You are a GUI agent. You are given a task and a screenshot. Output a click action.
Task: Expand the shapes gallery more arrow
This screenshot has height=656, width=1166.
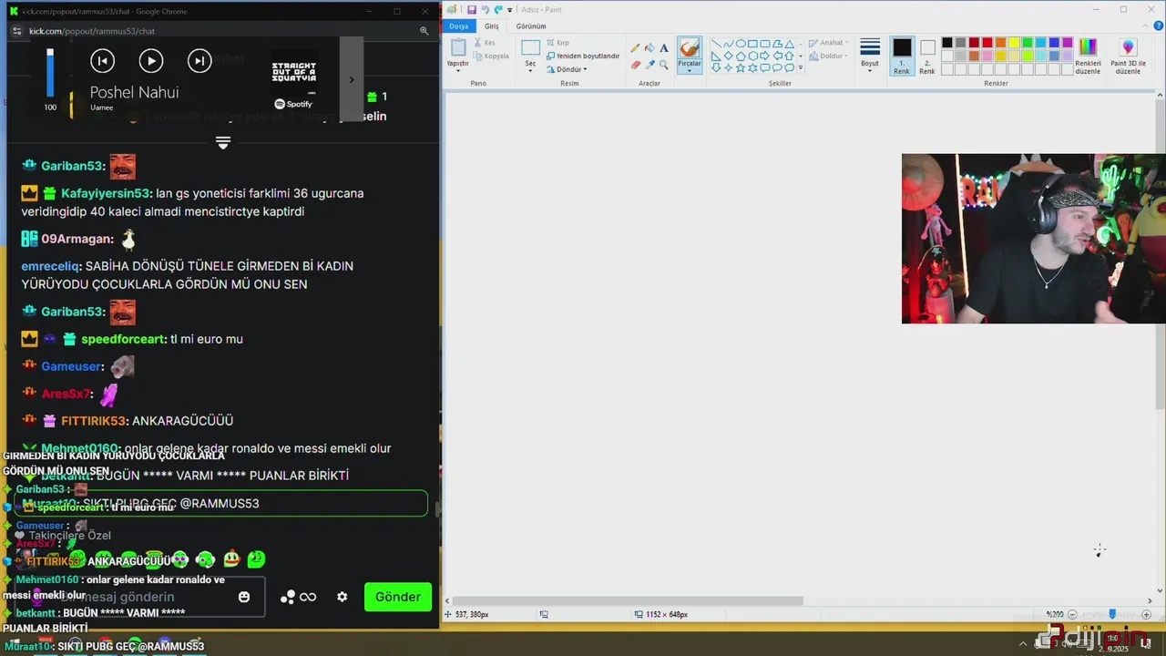801,68
